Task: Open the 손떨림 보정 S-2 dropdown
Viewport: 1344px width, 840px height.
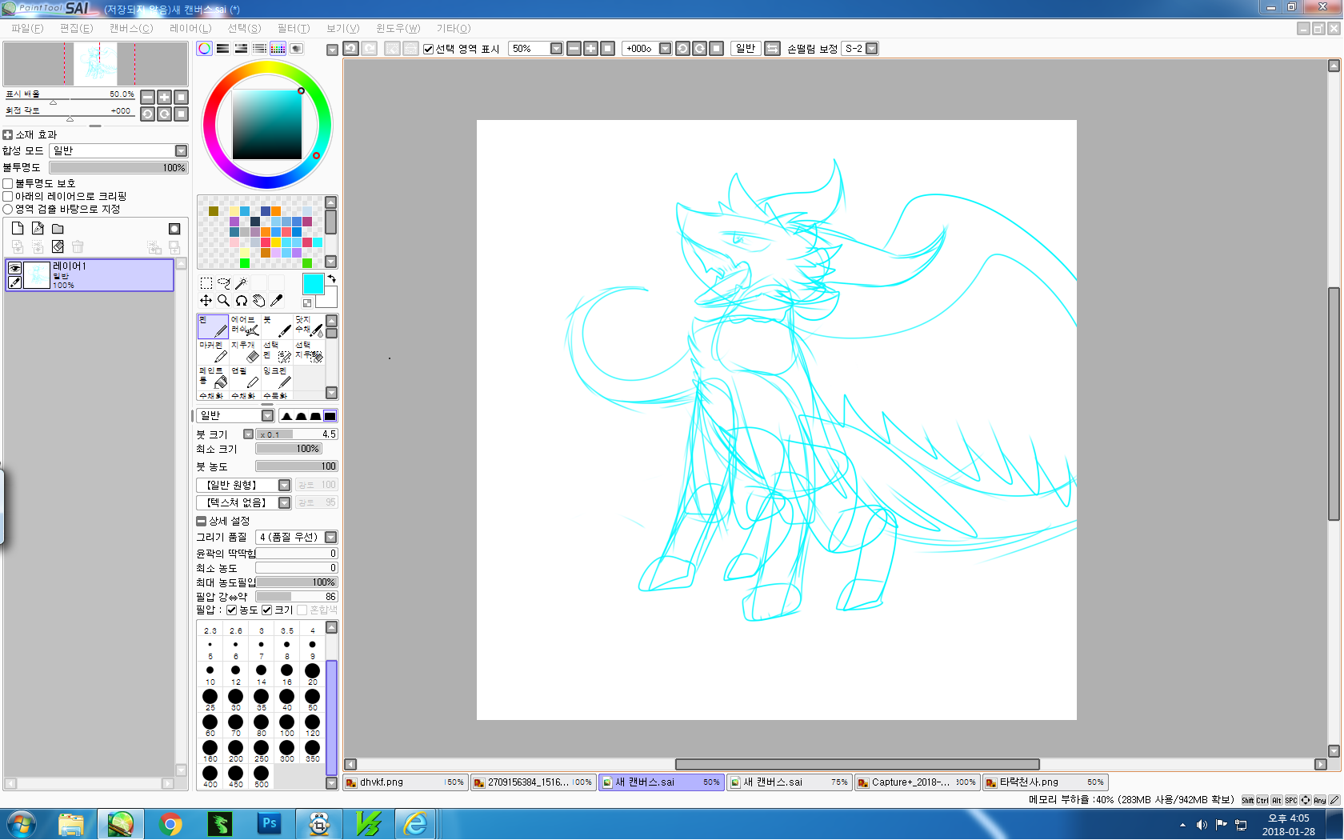Action: [x=873, y=49]
